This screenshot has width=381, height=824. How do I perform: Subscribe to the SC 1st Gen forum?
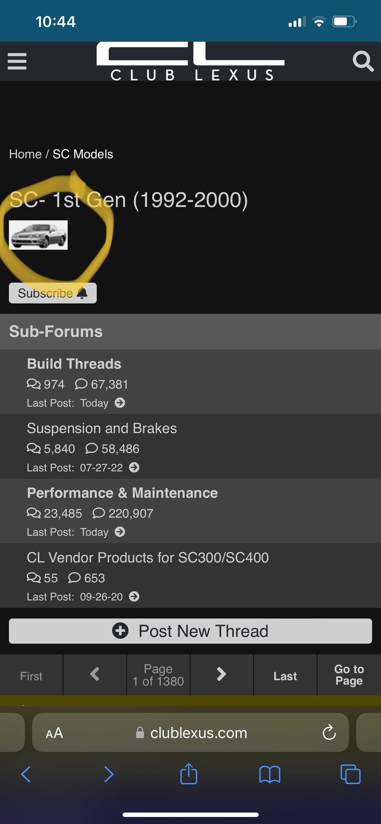pyautogui.click(x=53, y=293)
